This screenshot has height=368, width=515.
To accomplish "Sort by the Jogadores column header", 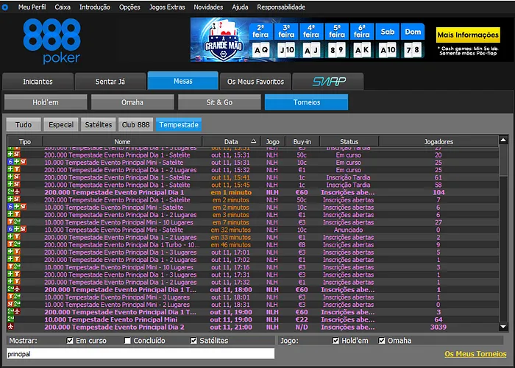I will pyautogui.click(x=438, y=141).
